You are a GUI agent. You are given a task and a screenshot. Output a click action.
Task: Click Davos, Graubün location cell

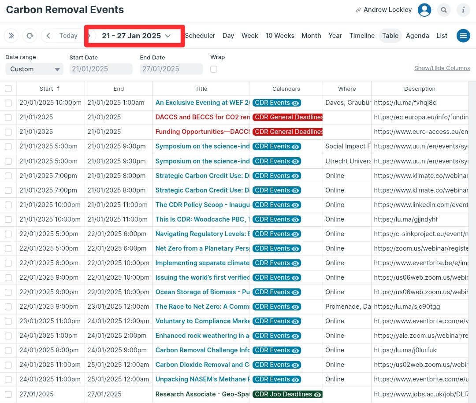coord(348,103)
